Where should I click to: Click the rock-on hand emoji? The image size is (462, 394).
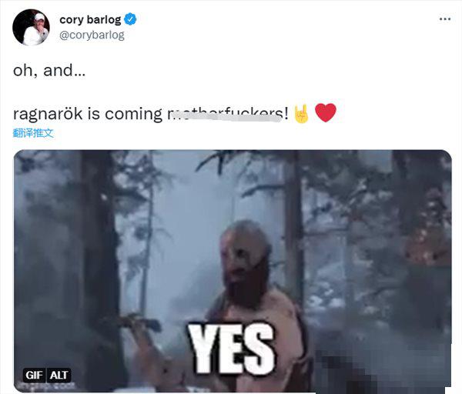[301, 114]
